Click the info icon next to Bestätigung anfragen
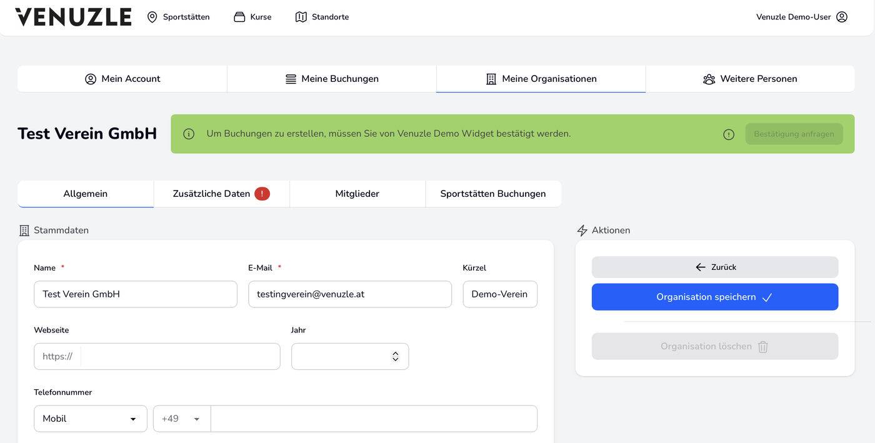The height and width of the screenshot is (443, 875). point(729,134)
